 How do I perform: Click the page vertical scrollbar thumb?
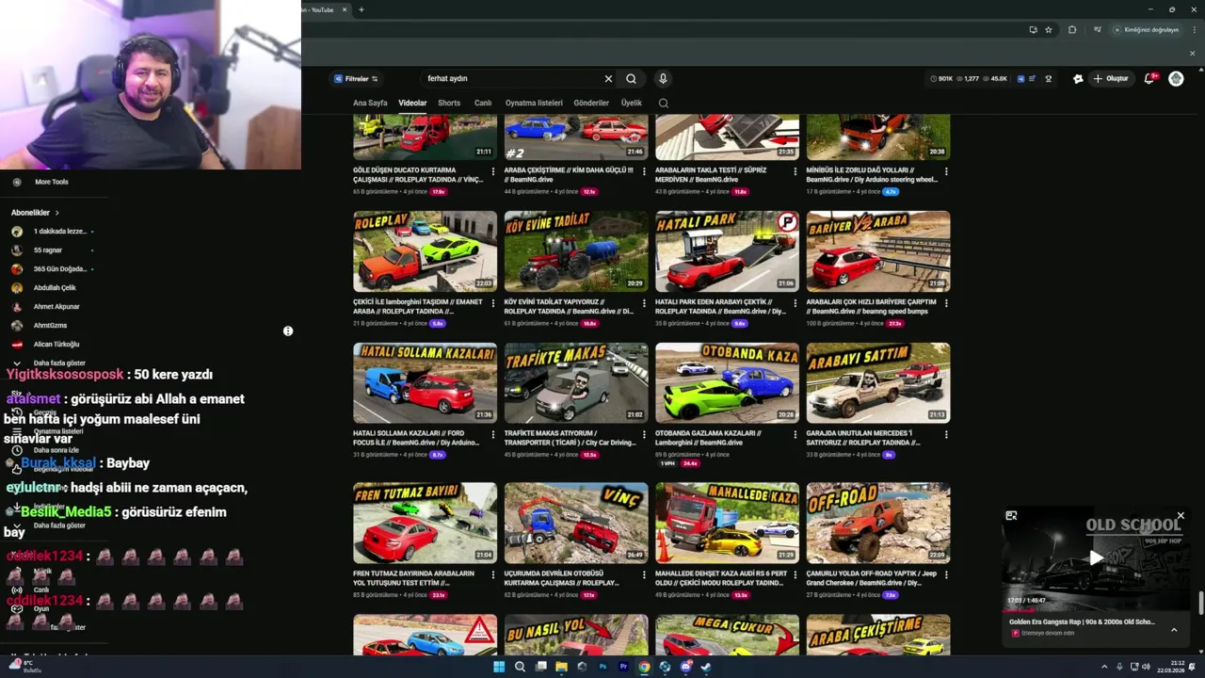pos(1200,603)
